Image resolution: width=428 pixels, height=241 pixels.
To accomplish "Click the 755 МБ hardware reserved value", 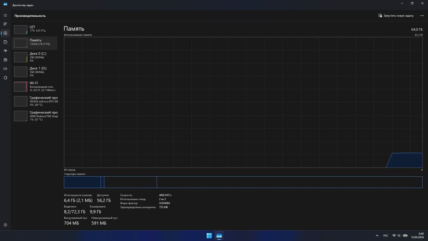I will coord(163,207).
